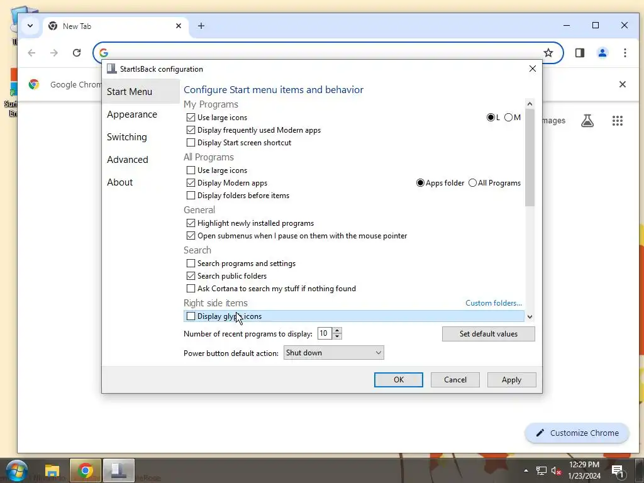The height and width of the screenshot is (483, 644).
Task: Enable Ask Cortana to search
Action: click(191, 289)
